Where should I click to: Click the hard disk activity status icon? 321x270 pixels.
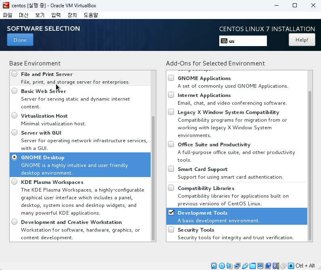[x=214, y=266]
